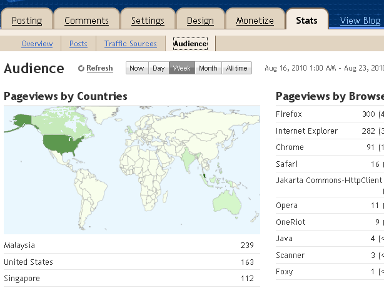Click the Foxy browser row
This screenshot has width=384, height=288.
point(330,272)
